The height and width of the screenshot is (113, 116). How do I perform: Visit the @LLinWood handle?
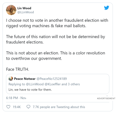coord(25,12)
